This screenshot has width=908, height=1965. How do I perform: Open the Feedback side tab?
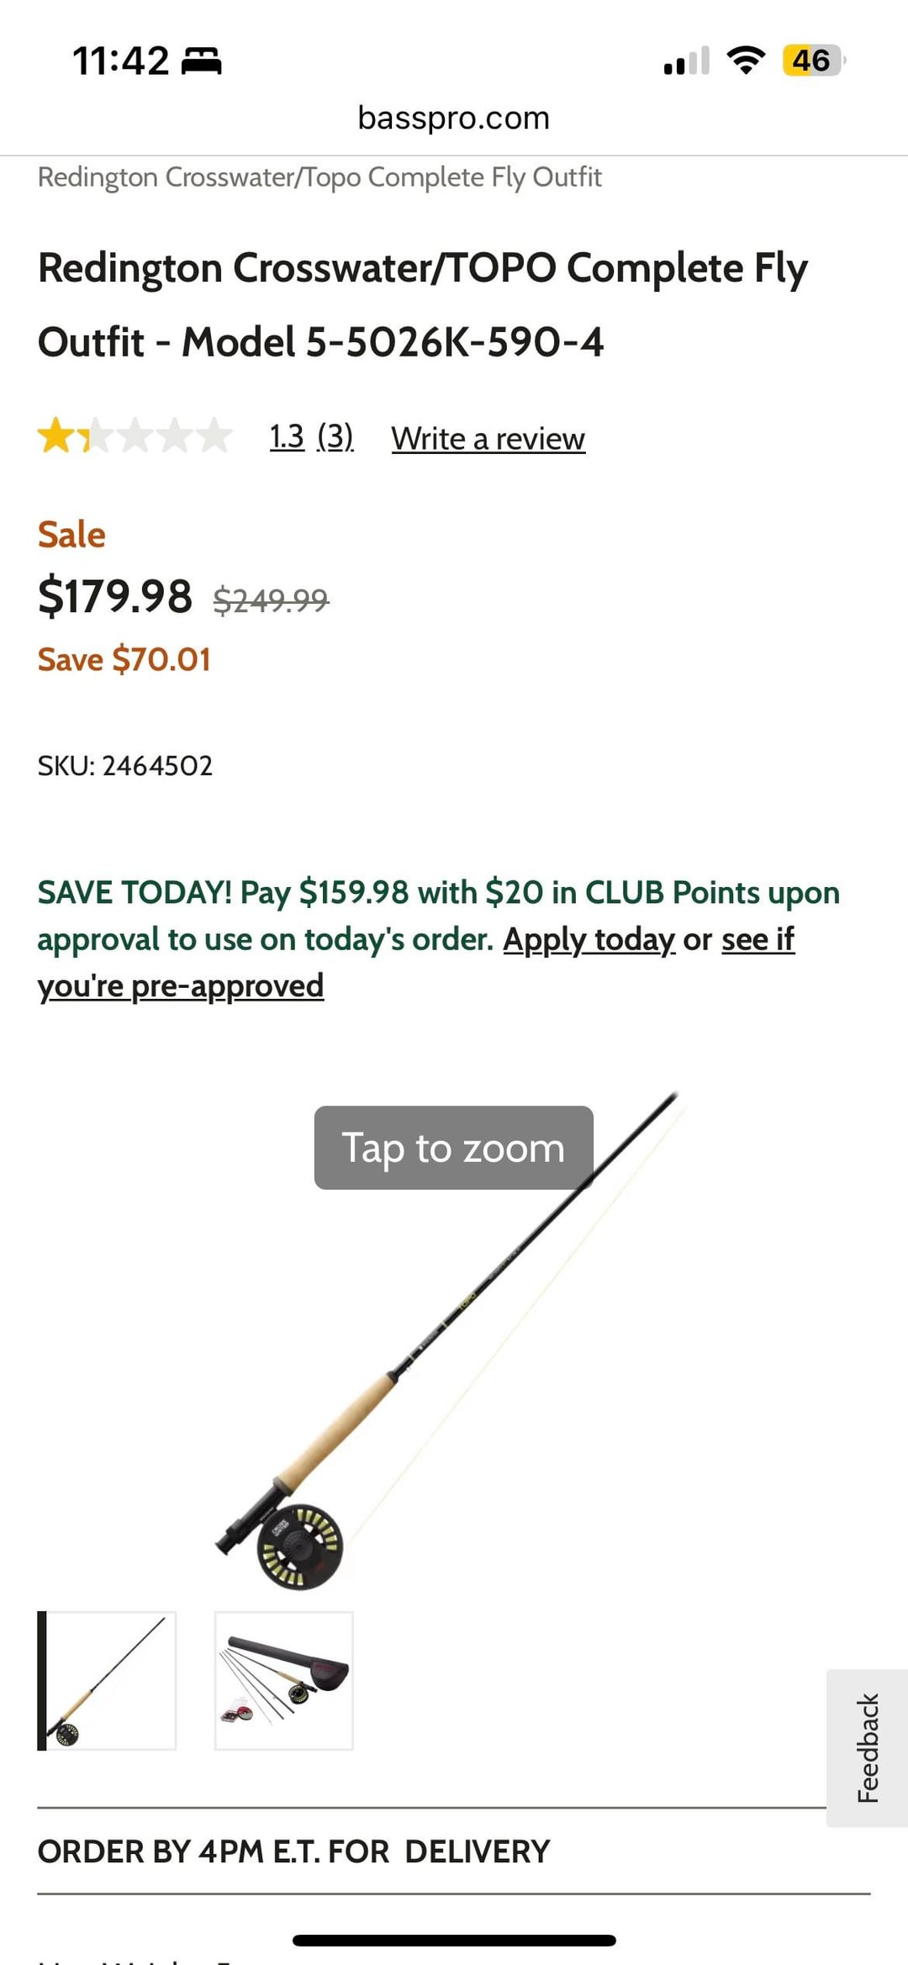click(868, 1747)
